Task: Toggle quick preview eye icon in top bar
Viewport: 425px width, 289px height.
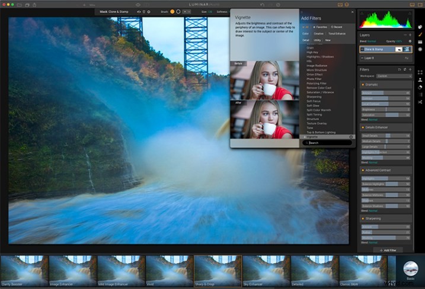Action: point(138,5)
